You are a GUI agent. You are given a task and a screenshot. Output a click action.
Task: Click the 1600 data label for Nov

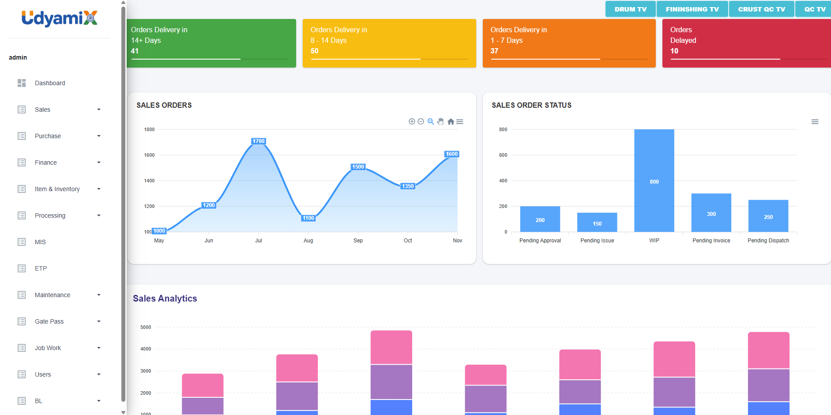(452, 154)
